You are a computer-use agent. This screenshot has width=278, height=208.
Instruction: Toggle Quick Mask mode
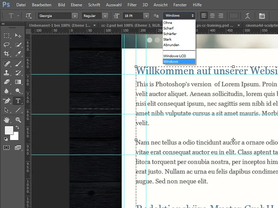point(7,148)
